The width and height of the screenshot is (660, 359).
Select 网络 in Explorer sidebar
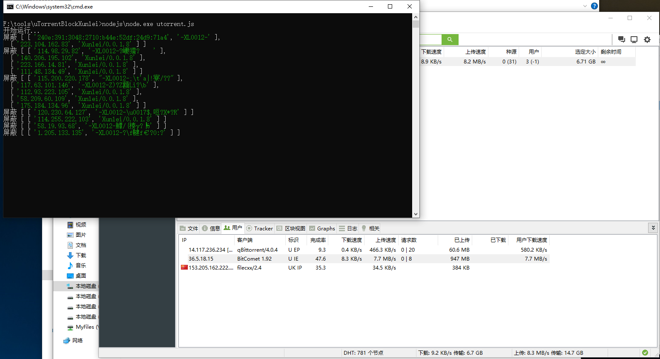coord(73,341)
